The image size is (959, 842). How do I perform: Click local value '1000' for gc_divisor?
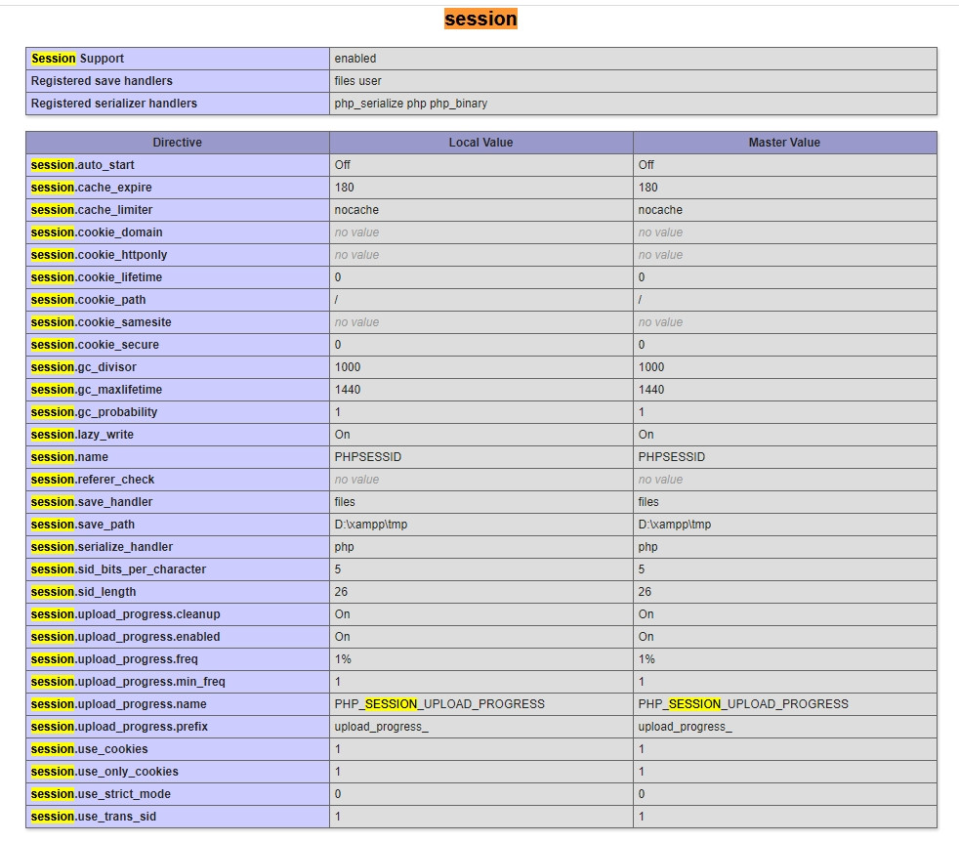(348, 367)
